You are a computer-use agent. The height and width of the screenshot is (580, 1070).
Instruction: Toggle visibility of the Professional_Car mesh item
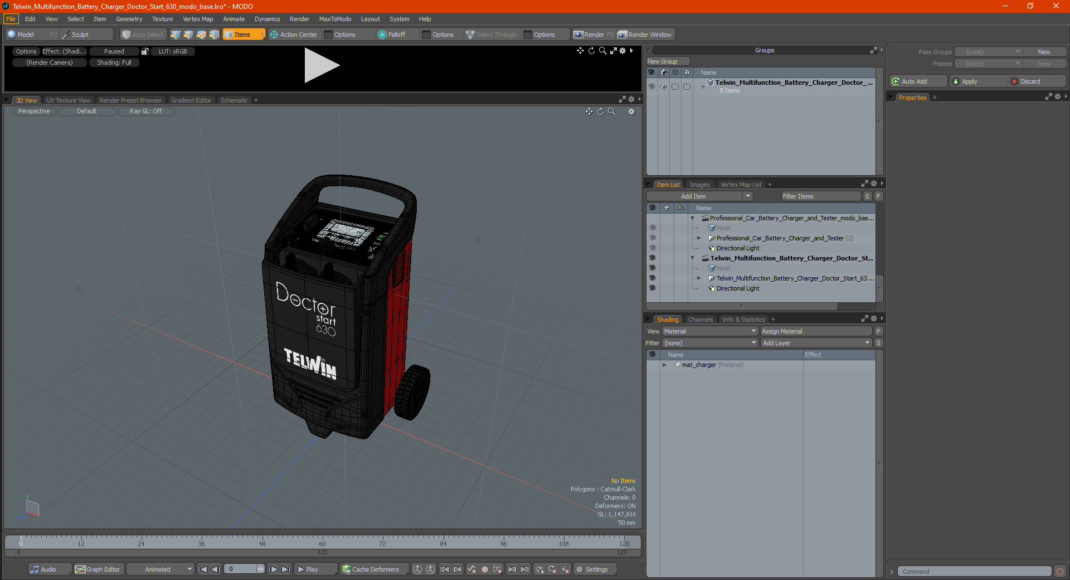click(x=652, y=228)
